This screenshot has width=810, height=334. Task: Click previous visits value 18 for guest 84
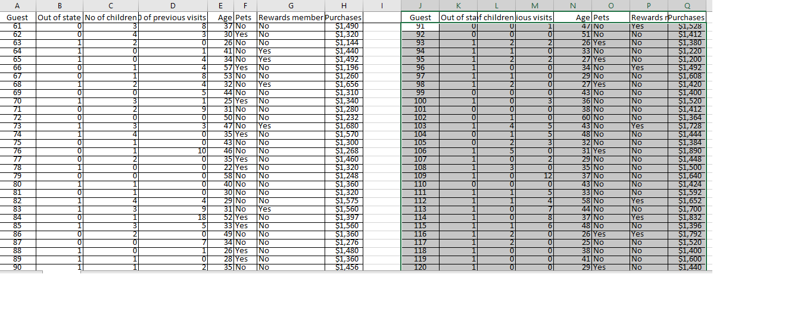tap(173, 218)
